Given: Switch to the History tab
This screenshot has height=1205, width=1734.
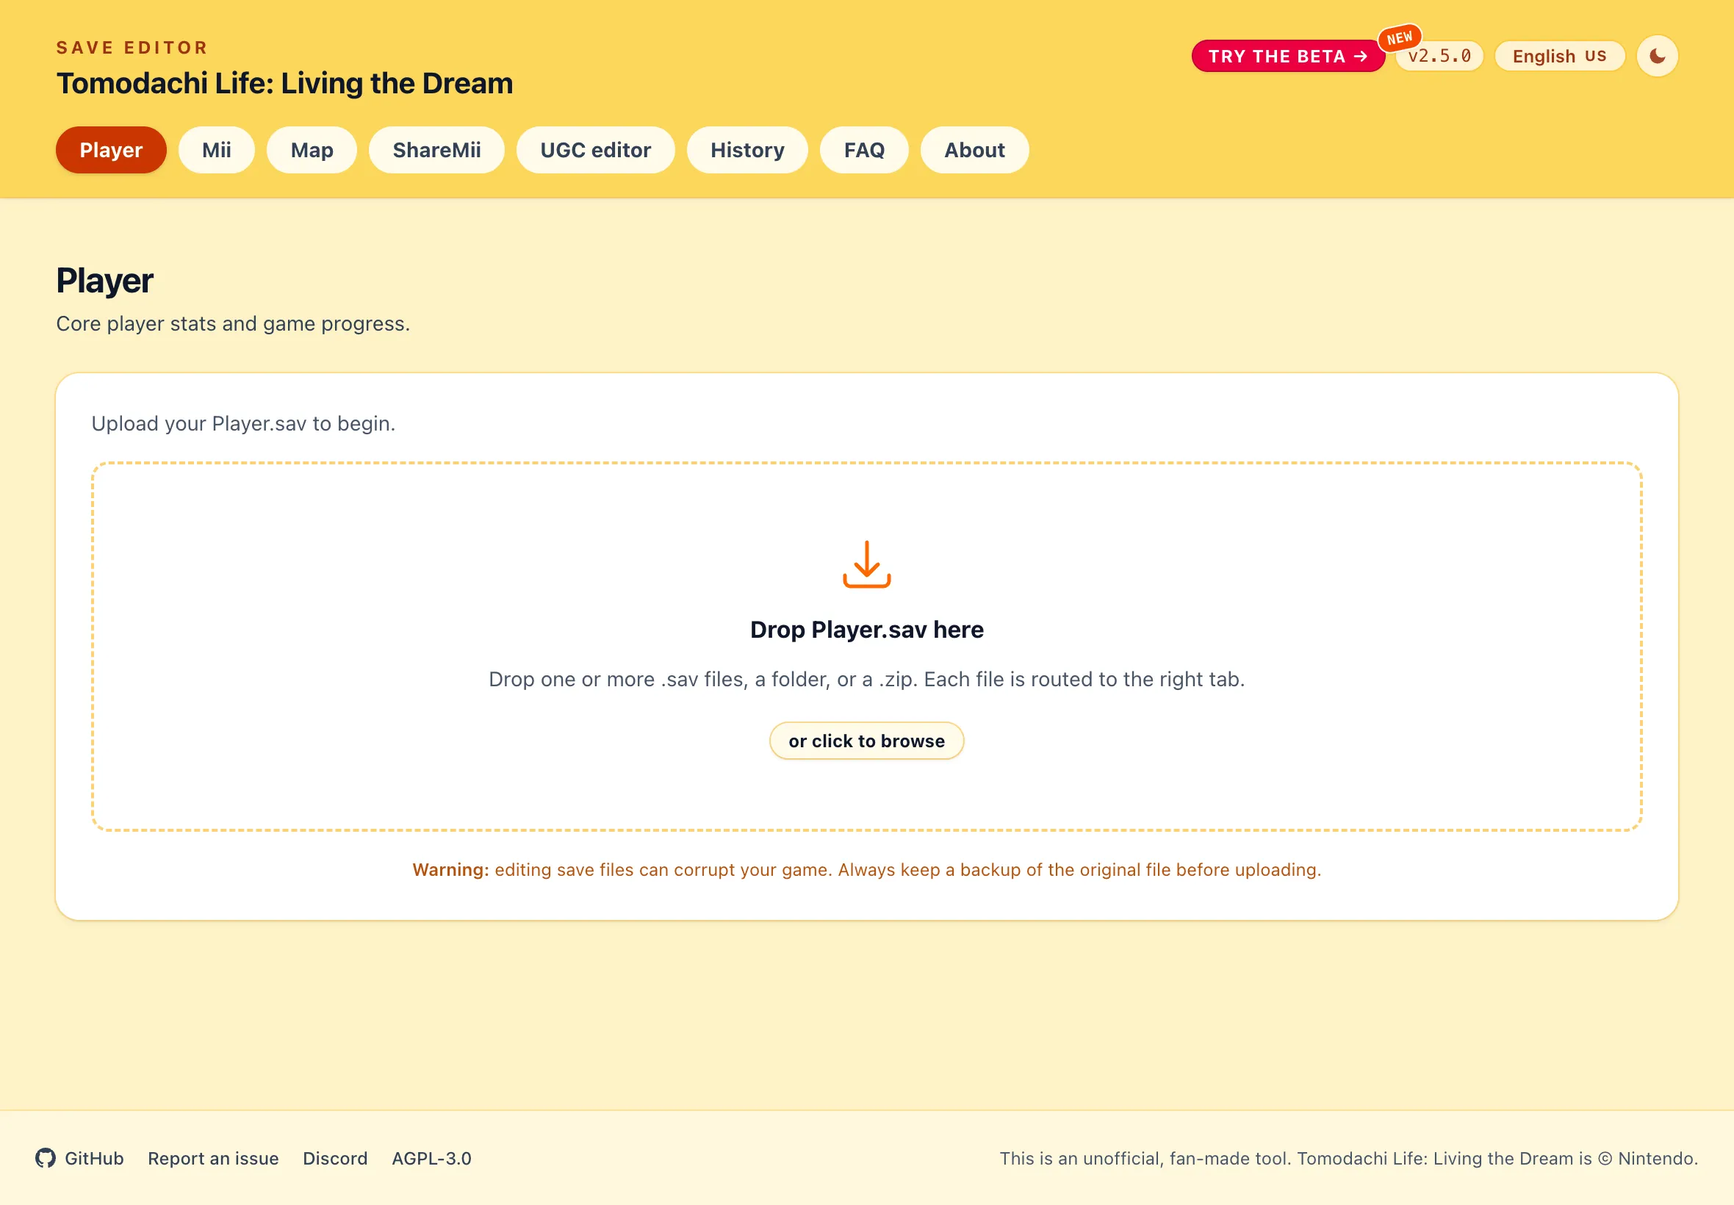Looking at the screenshot, I should 747,149.
